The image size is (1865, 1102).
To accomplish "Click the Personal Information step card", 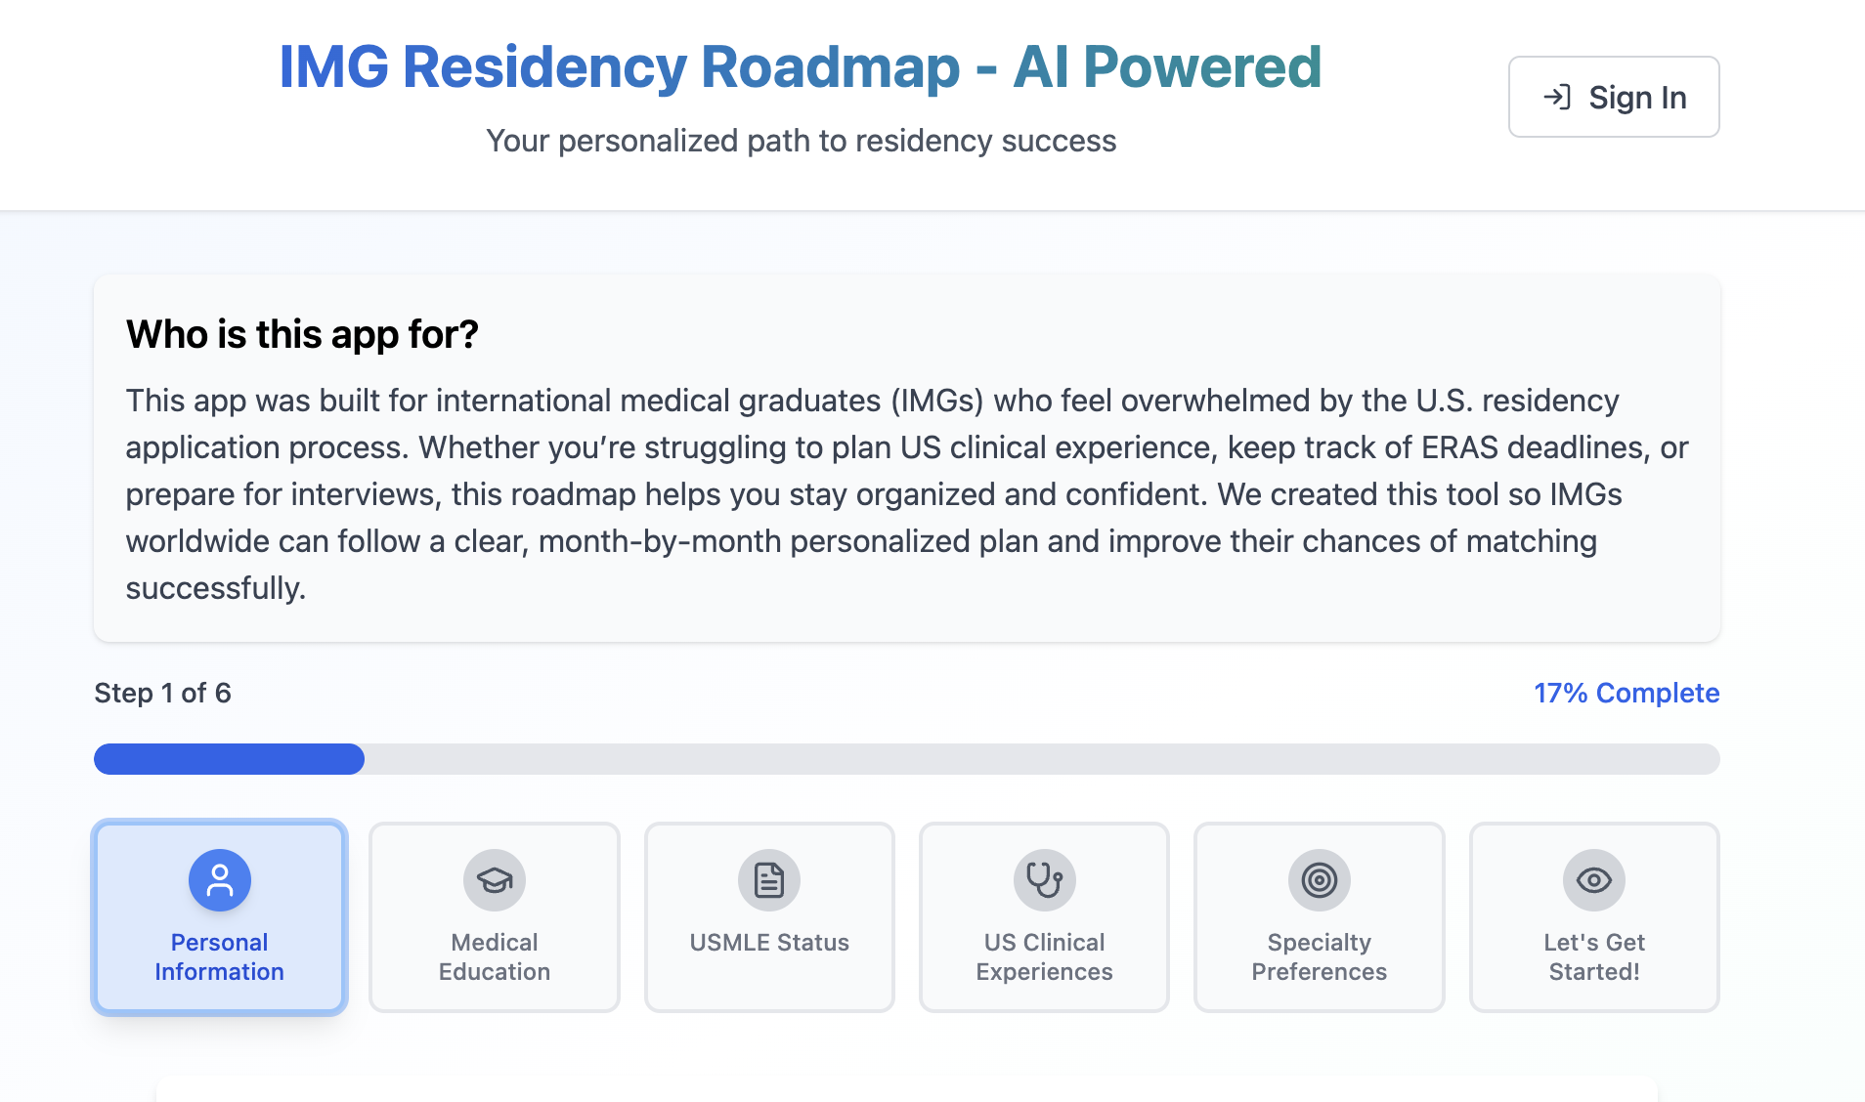I will coord(219,916).
